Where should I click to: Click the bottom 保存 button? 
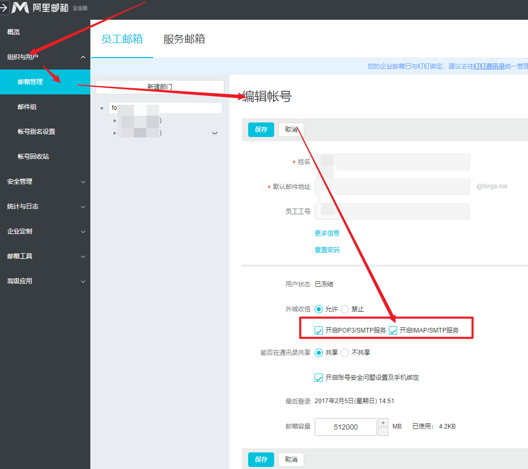(x=261, y=460)
